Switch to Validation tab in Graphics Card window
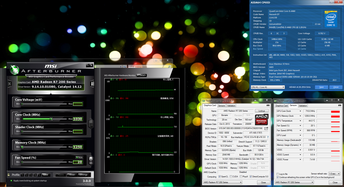The width and height of the screenshot is (344, 187). click(x=231, y=106)
